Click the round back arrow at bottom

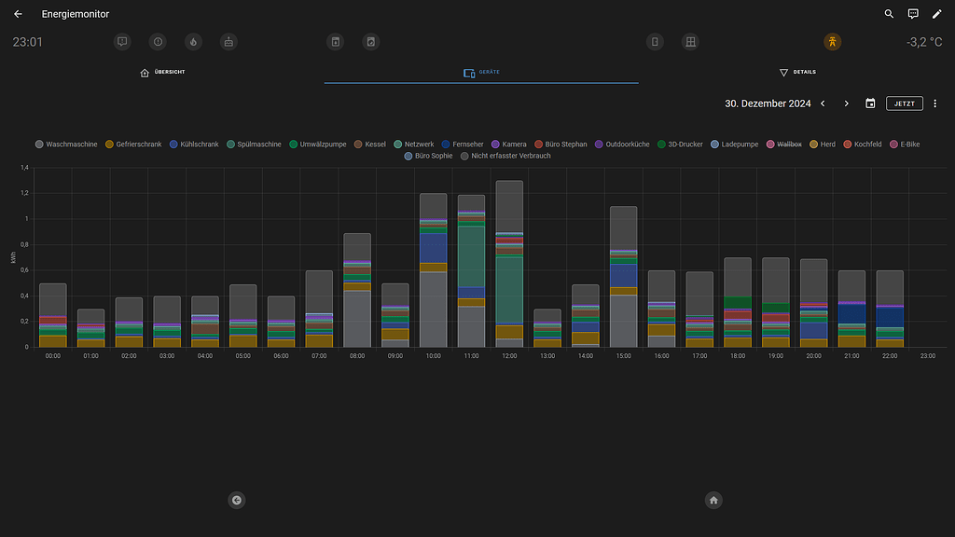[x=237, y=501]
